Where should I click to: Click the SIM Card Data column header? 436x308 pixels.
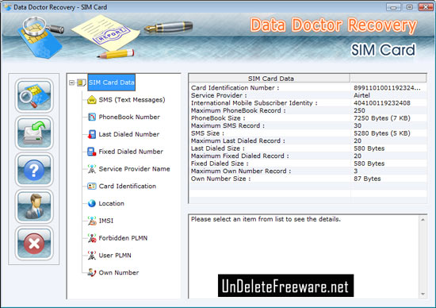click(270, 79)
